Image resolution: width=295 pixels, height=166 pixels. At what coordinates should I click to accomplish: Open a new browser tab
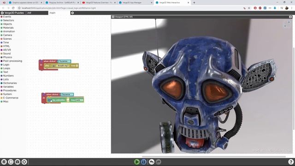194,3
